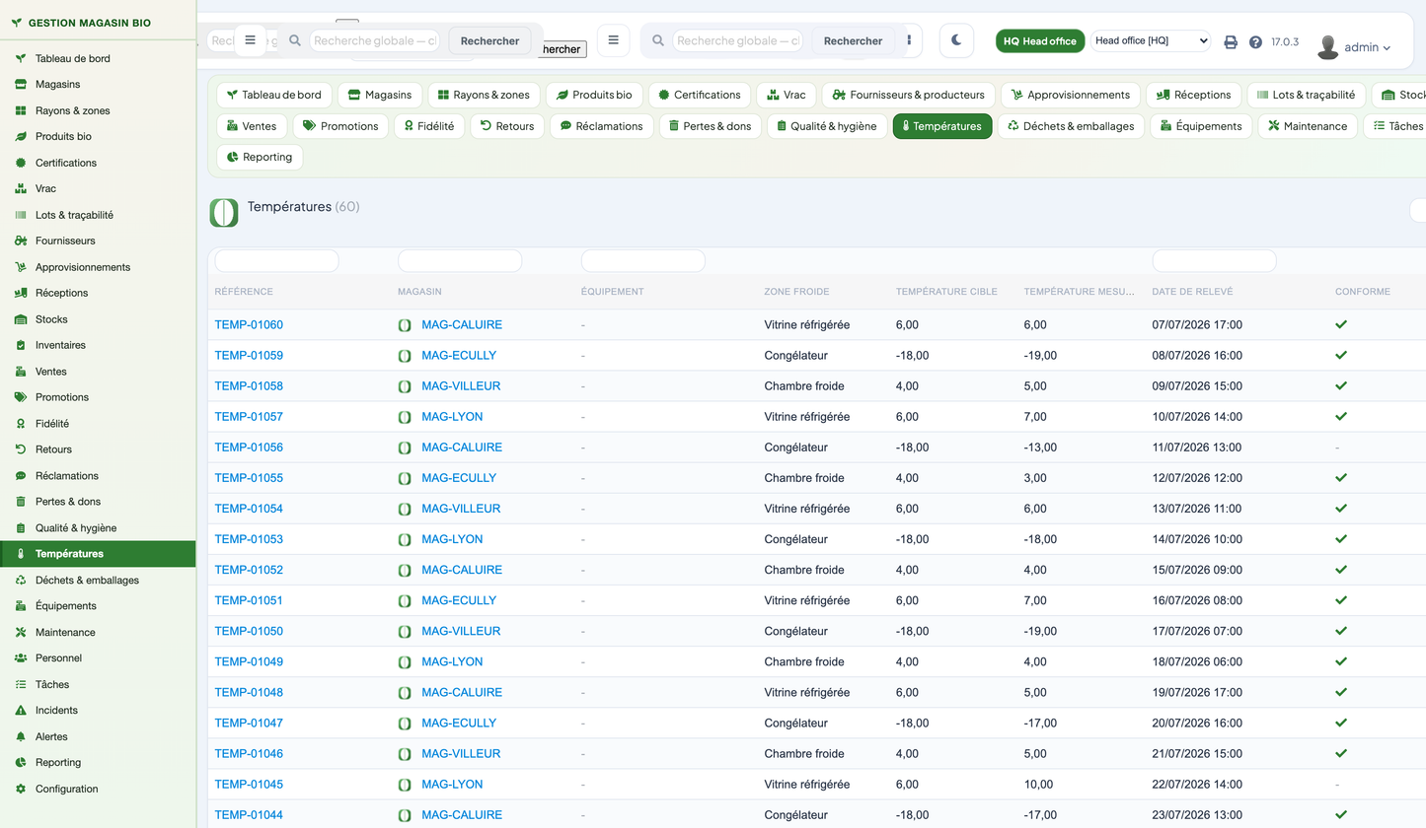Click the Magasins store icon in the sidebar
The image size is (1426, 828).
[x=20, y=85]
